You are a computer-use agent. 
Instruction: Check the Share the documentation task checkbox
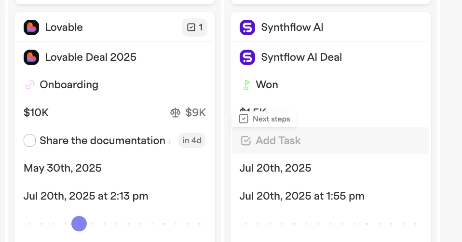pyautogui.click(x=30, y=140)
